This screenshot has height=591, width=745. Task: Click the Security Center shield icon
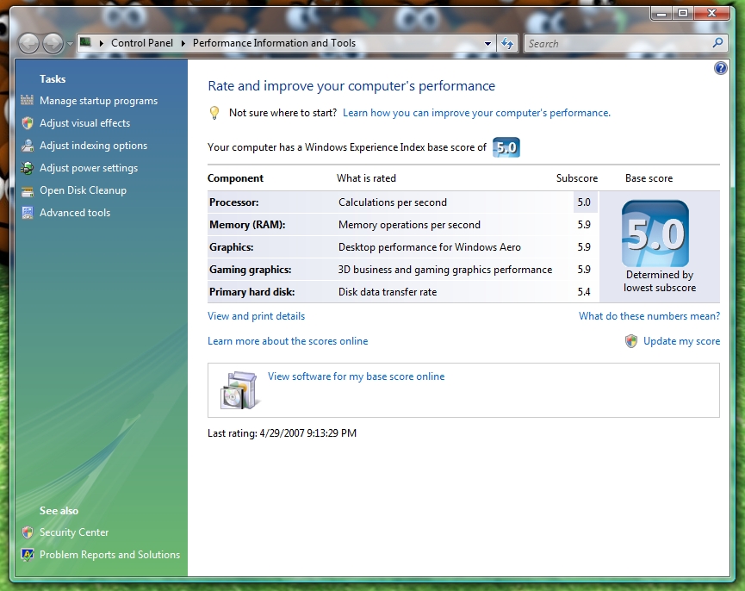point(27,532)
